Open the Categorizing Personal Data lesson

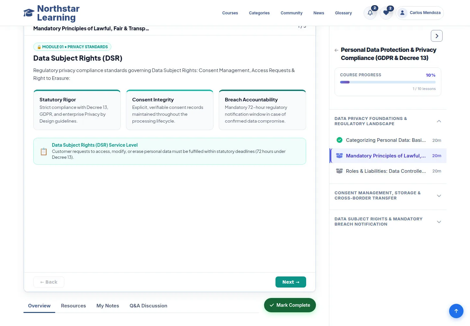388,140
